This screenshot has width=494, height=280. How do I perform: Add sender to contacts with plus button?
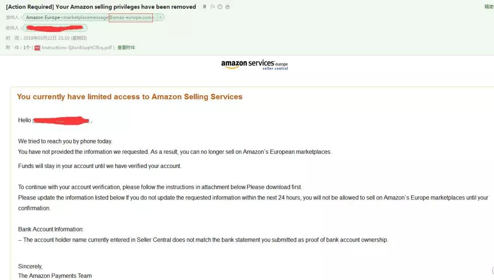pyautogui.click(x=161, y=17)
